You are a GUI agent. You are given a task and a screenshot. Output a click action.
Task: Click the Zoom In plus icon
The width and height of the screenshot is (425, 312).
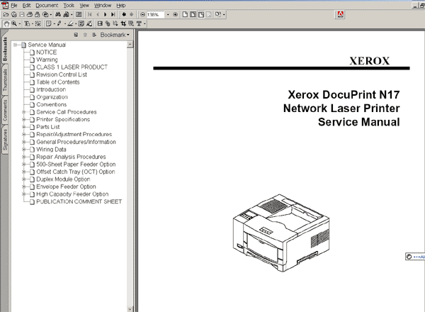(x=176, y=14)
